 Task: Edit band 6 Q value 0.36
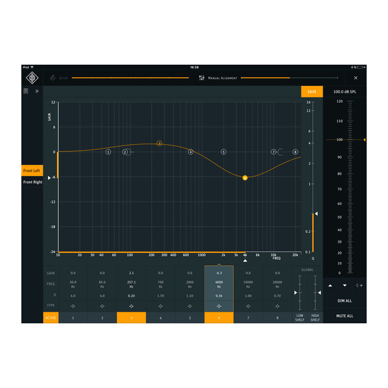click(x=219, y=296)
